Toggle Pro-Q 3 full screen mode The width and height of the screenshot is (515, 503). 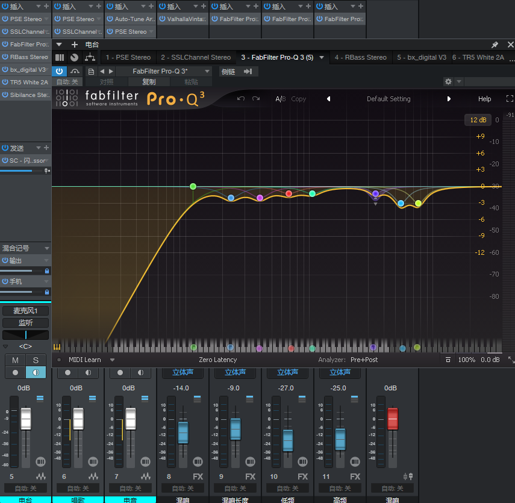510,99
